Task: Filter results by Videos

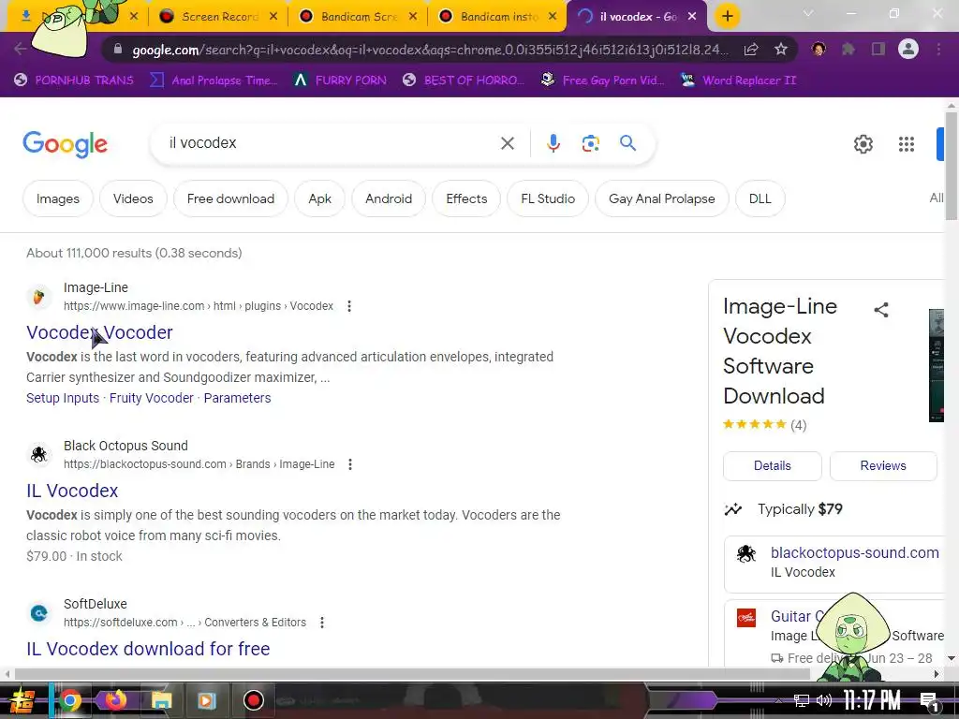Action: (133, 198)
